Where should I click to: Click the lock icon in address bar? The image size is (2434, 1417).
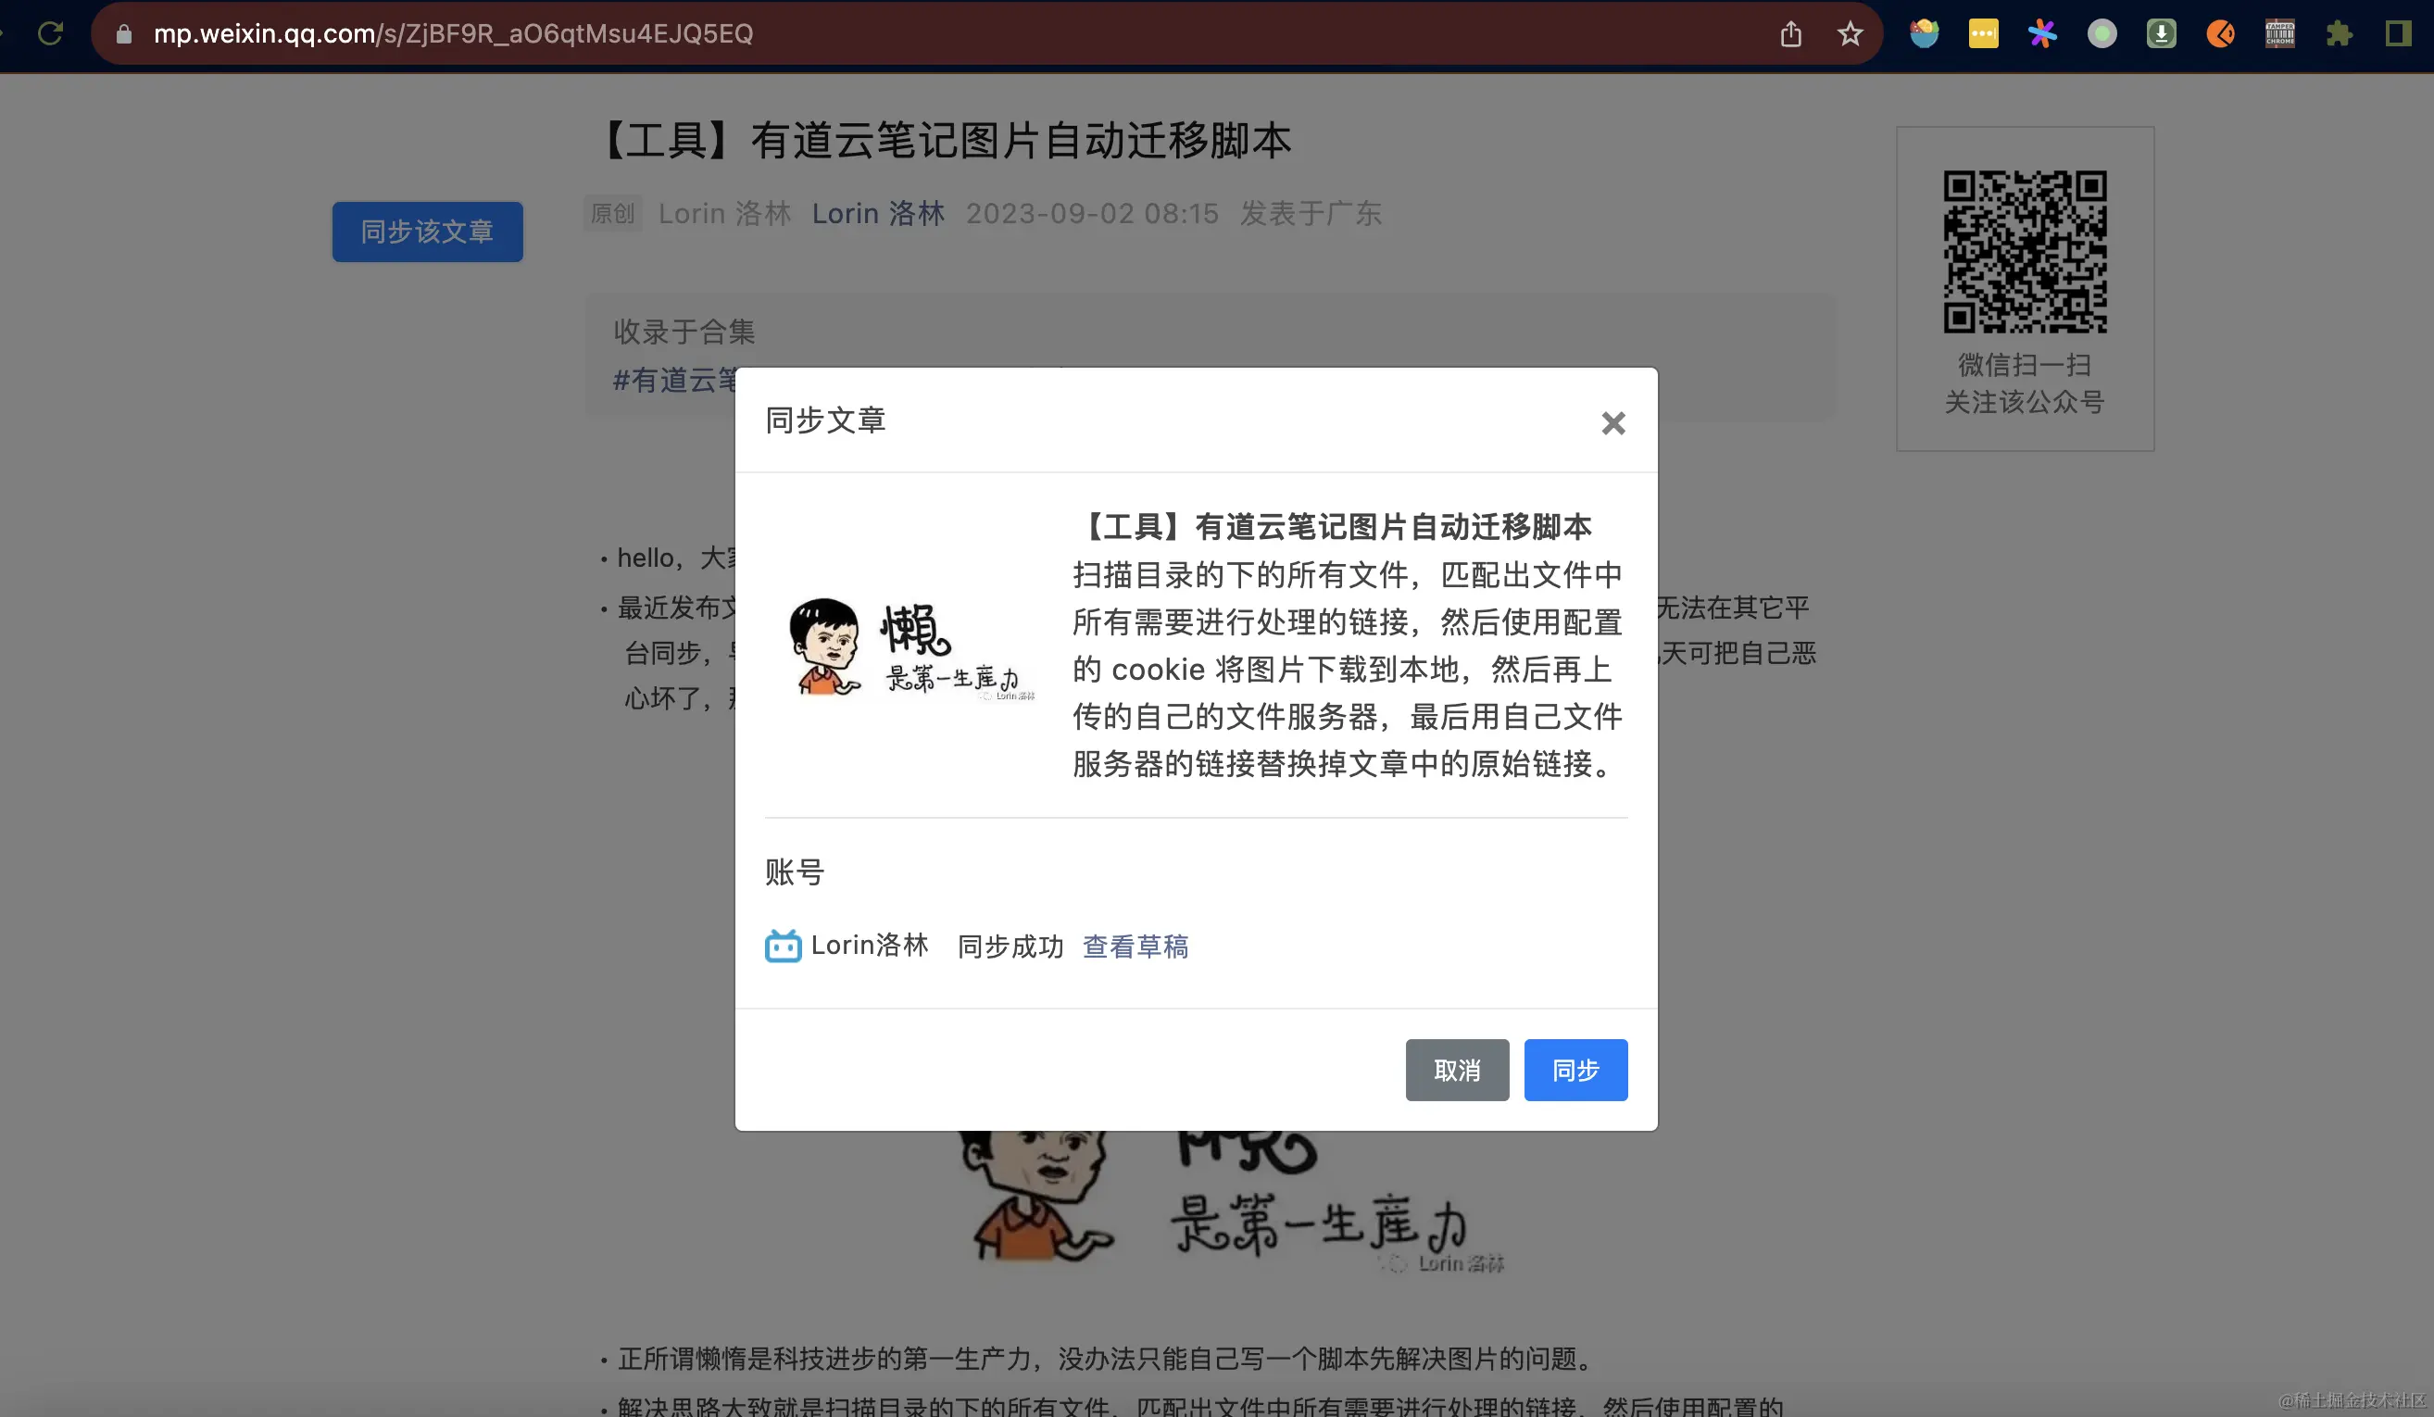[x=123, y=34]
